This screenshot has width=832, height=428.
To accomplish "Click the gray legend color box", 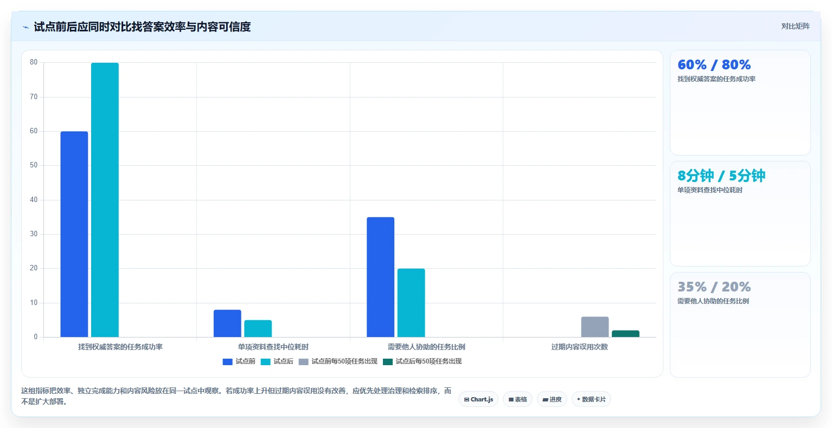I will [303, 362].
